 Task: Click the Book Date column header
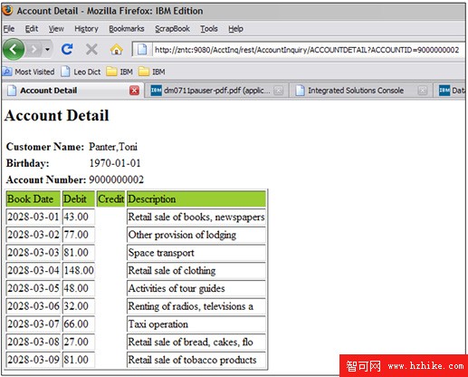[x=33, y=198]
